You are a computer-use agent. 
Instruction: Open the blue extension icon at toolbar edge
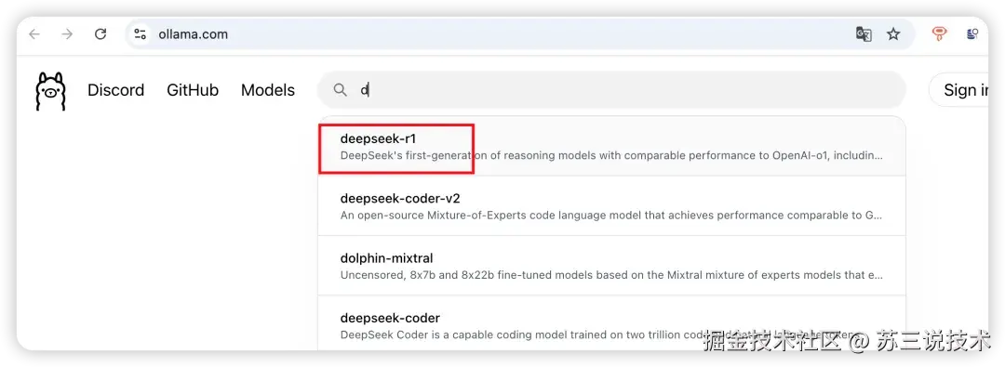[972, 34]
